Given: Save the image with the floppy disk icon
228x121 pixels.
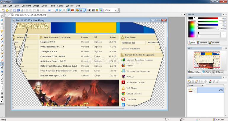Looking at the screenshot, I should (15, 10).
